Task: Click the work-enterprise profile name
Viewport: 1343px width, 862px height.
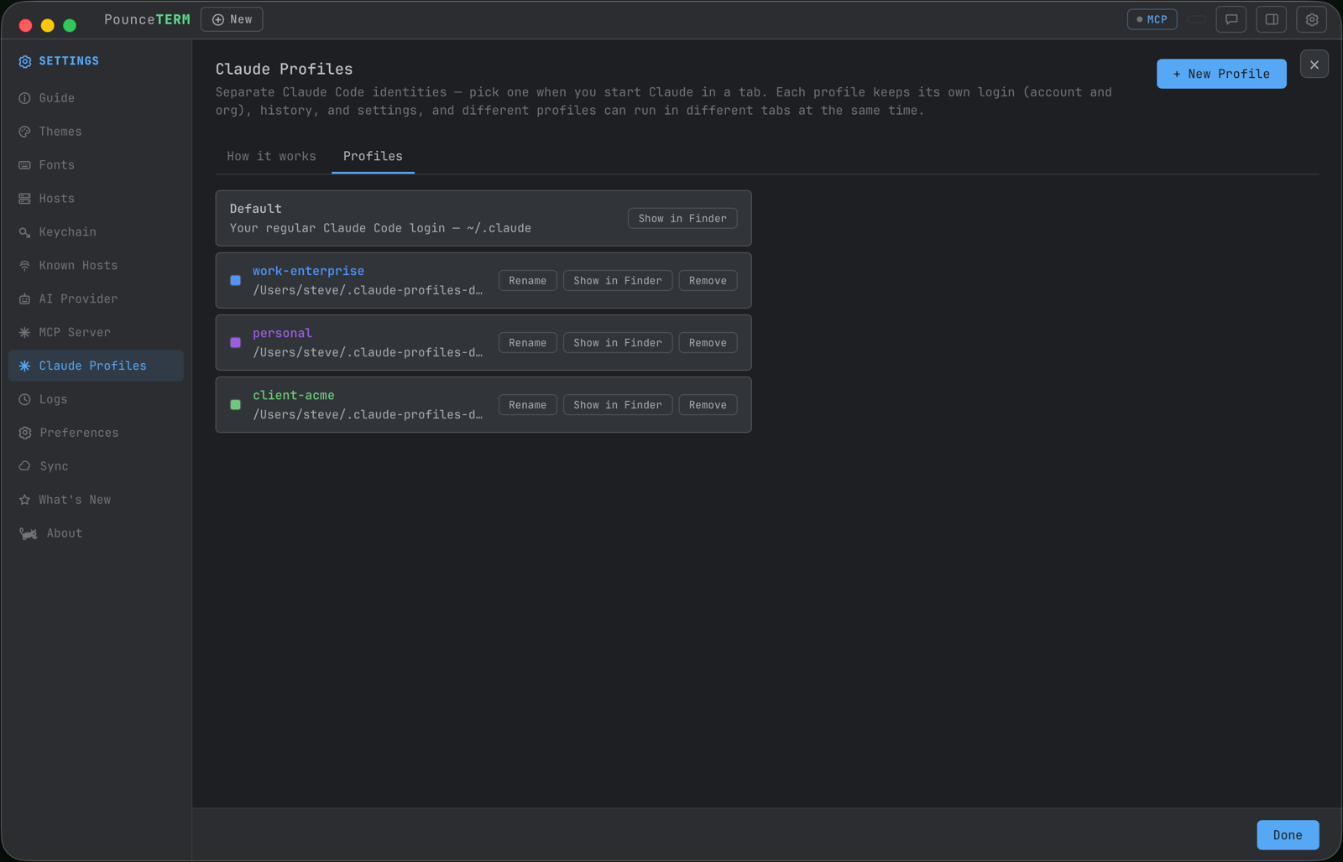Action: 308,271
